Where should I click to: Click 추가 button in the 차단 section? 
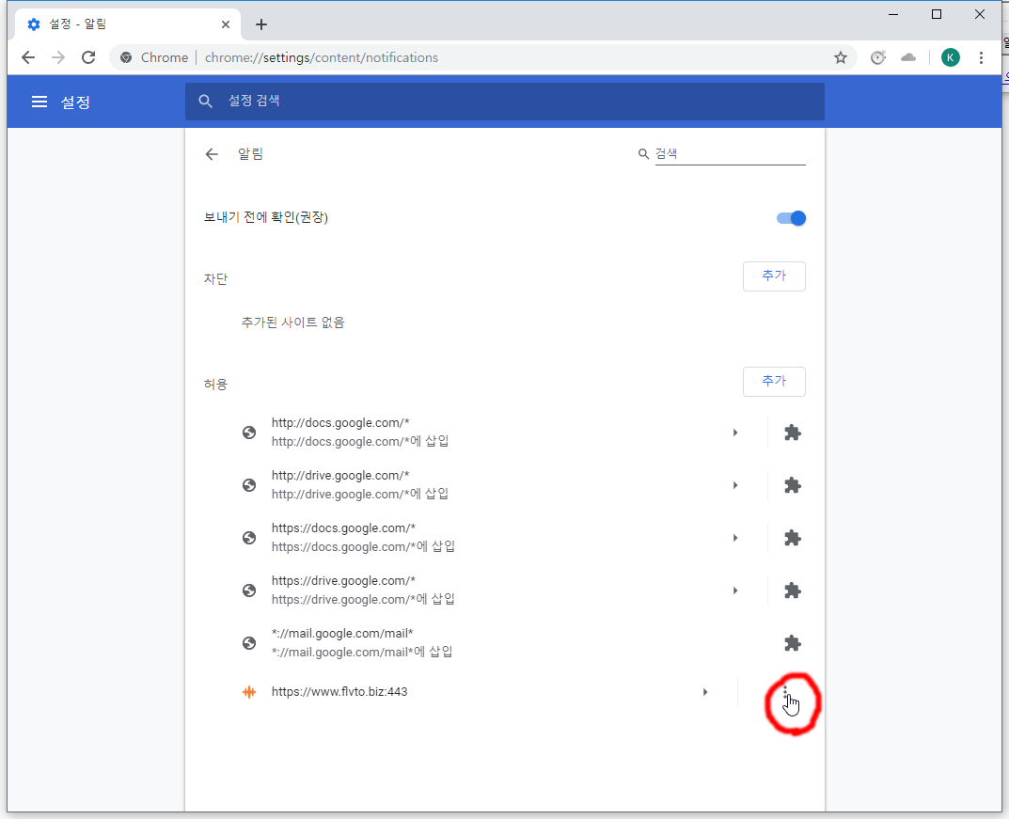click(773, 276)
